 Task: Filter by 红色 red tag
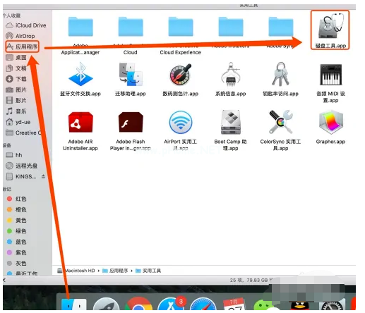coord(16,199)
